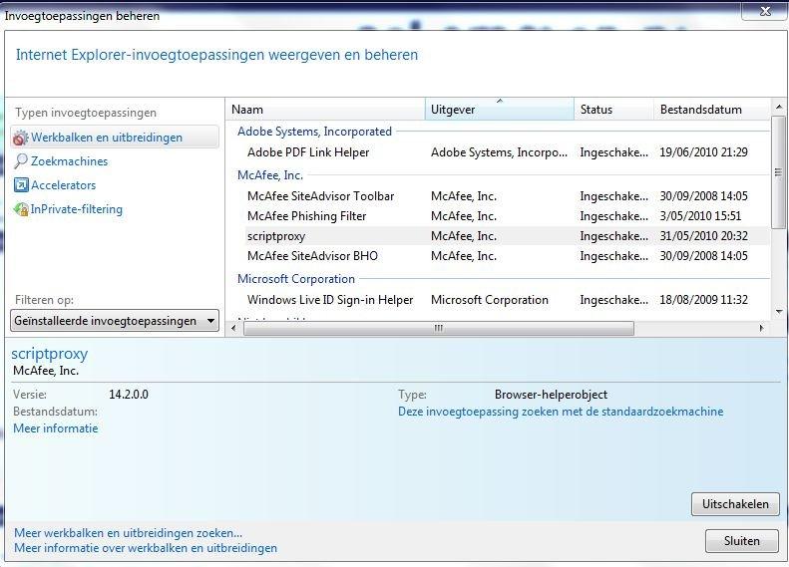Click date 19/06/2010 21:29 cell
Viewport: 789px width, 567px height.
[703, 152]
